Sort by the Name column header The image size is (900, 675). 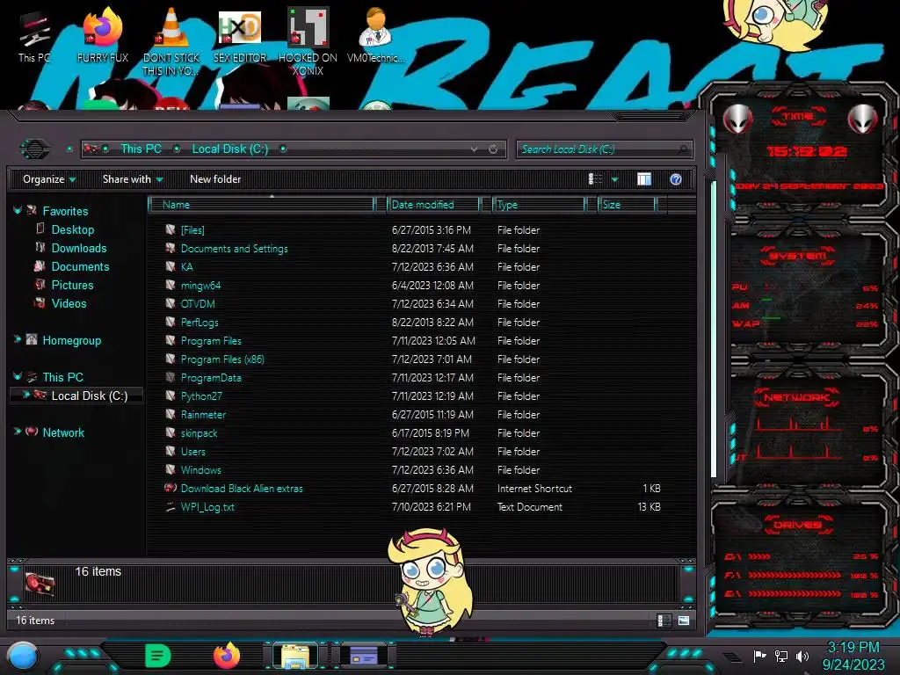(261, 205)
